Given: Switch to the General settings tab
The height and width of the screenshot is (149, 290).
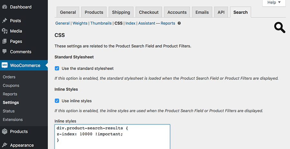Looking at the screenshot, I should click(x=68, y=12).
